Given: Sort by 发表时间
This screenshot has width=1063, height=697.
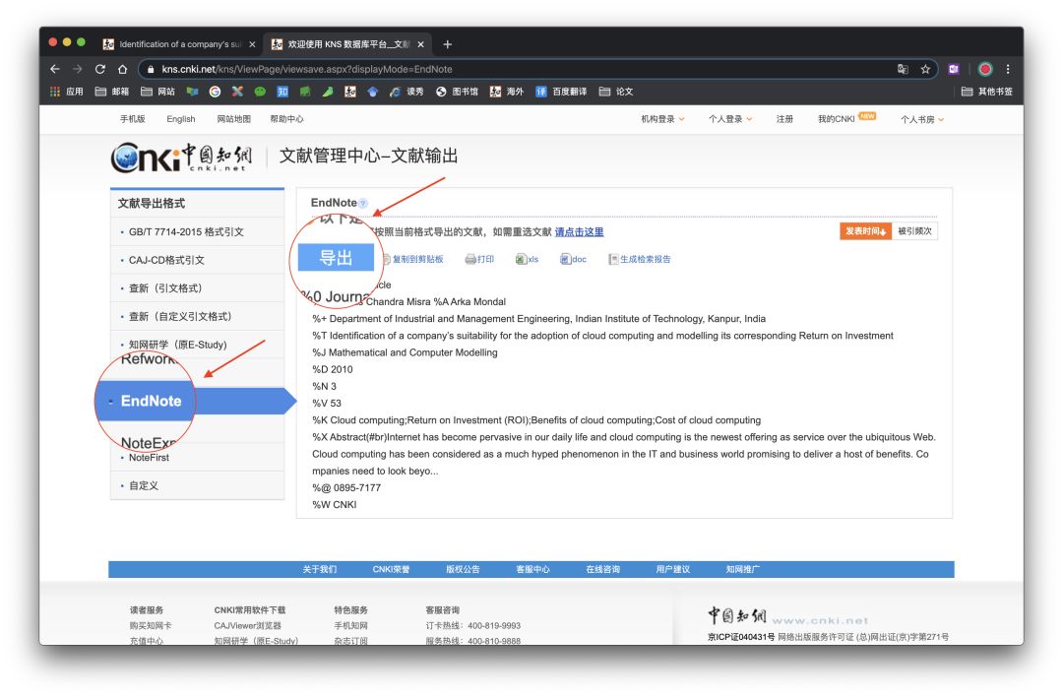Looking at the screenshot, I should (x=865, y=231).
